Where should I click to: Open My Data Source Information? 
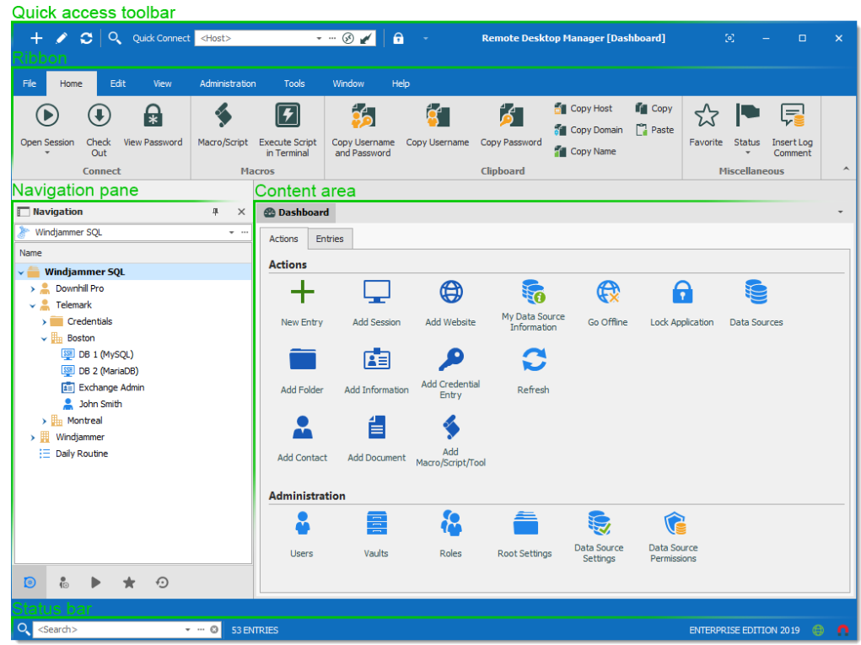533,293
